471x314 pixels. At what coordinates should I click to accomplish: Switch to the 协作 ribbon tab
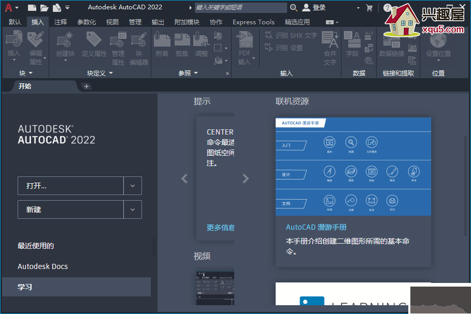pyautogui.click(x=216, y=22)
